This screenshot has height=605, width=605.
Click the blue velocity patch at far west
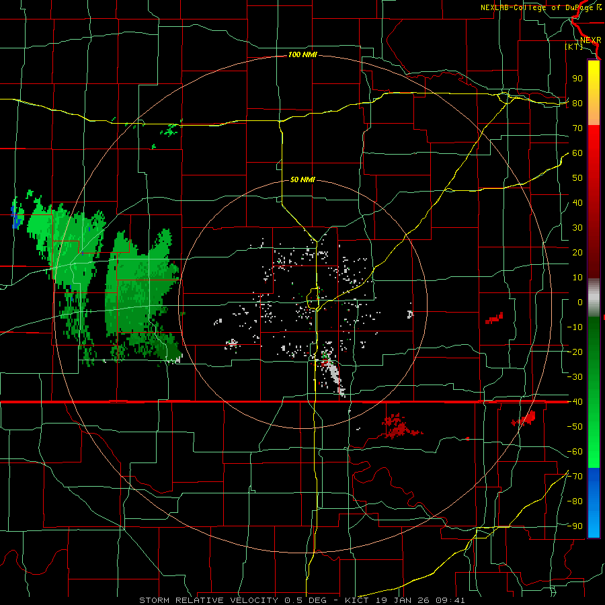click(x=15, y=218)
